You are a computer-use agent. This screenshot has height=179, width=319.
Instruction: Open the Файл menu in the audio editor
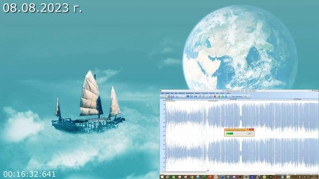(x=162, y=93)
